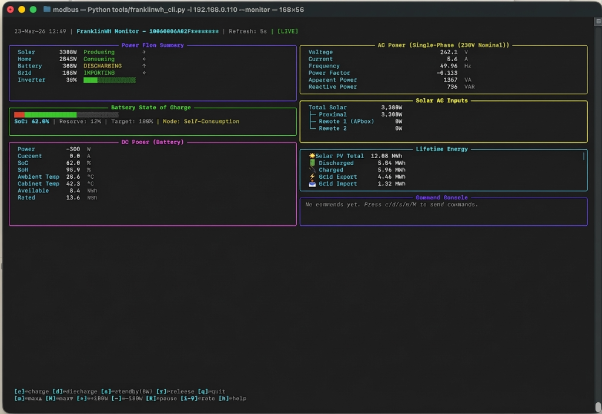
Task: Select the battery icon next to Discharged
Action: point(312,163)
